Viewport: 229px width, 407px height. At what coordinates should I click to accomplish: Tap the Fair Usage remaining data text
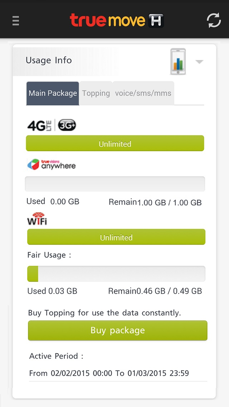tap(155, 291)
